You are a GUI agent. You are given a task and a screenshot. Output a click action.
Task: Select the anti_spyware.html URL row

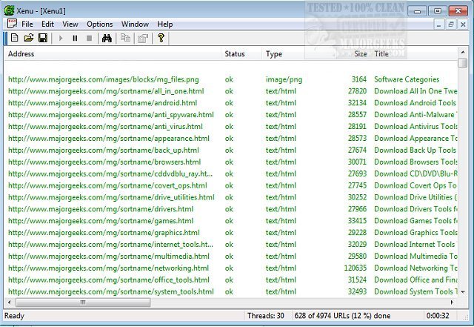[231, 115]
